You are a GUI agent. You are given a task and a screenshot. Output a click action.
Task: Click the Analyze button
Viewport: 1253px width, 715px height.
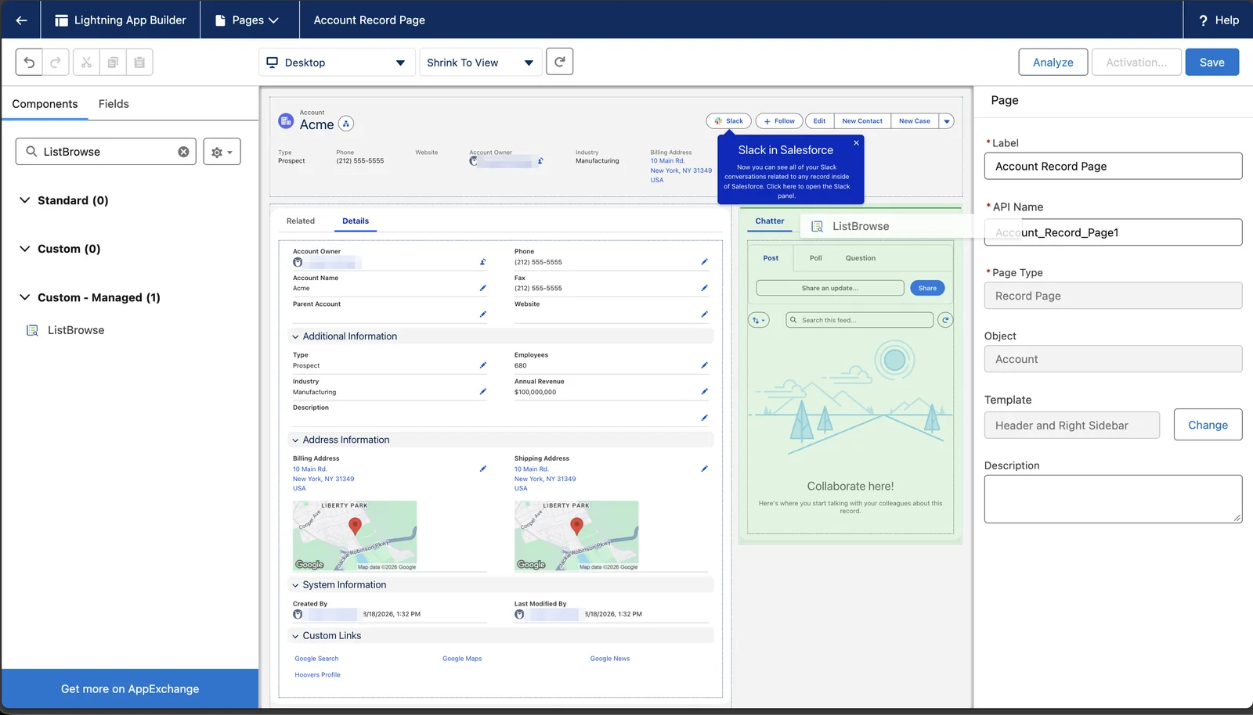(1053, 63)
